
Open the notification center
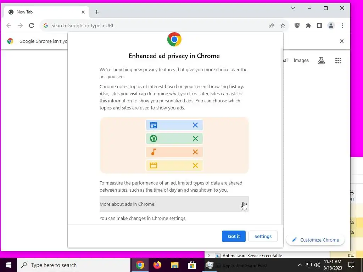point(351,265)
